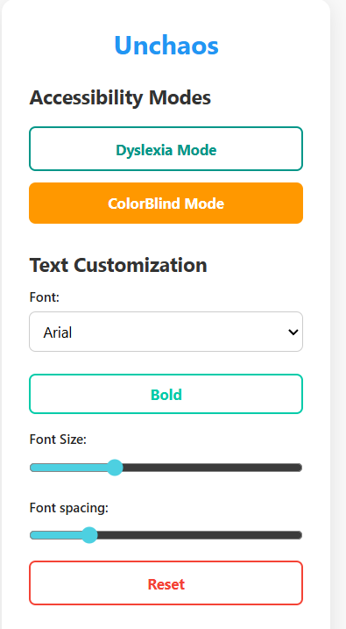Click the Font spacing: label
Screen dimensions: 346x629
click(69, 508)
